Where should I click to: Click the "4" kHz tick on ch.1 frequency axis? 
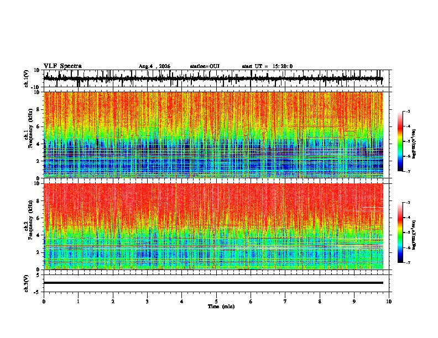39,144
